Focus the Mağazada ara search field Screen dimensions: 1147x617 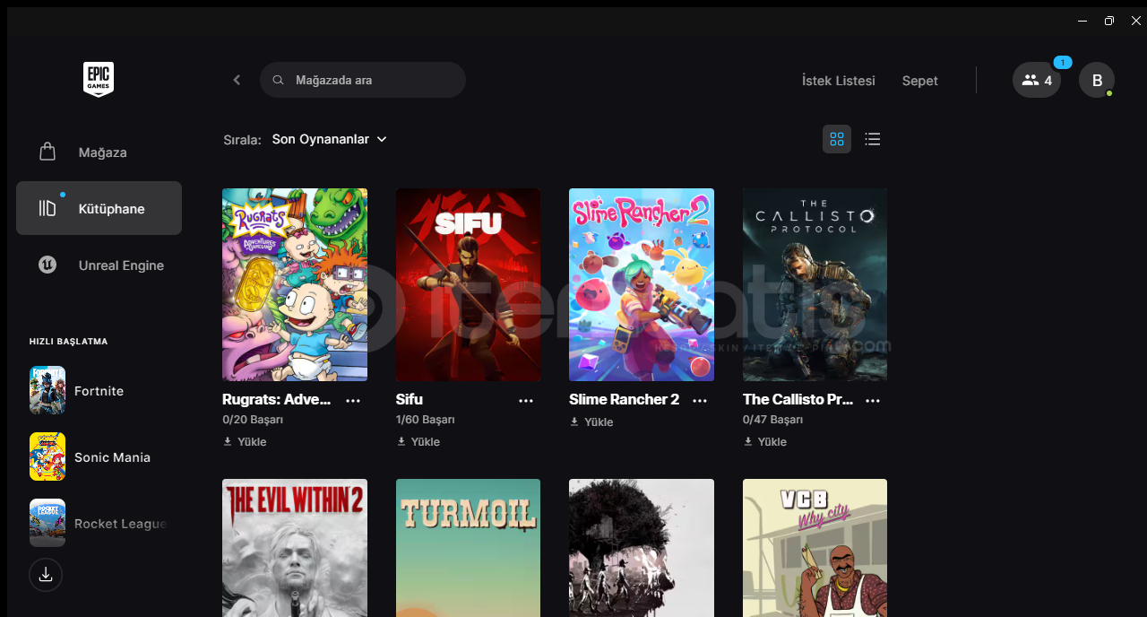[x=363, y=80]
